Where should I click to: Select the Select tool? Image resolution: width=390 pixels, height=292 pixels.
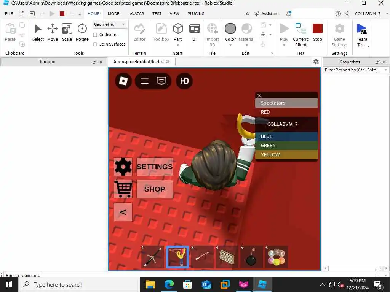pyautogui.click(x=38, y=32)
